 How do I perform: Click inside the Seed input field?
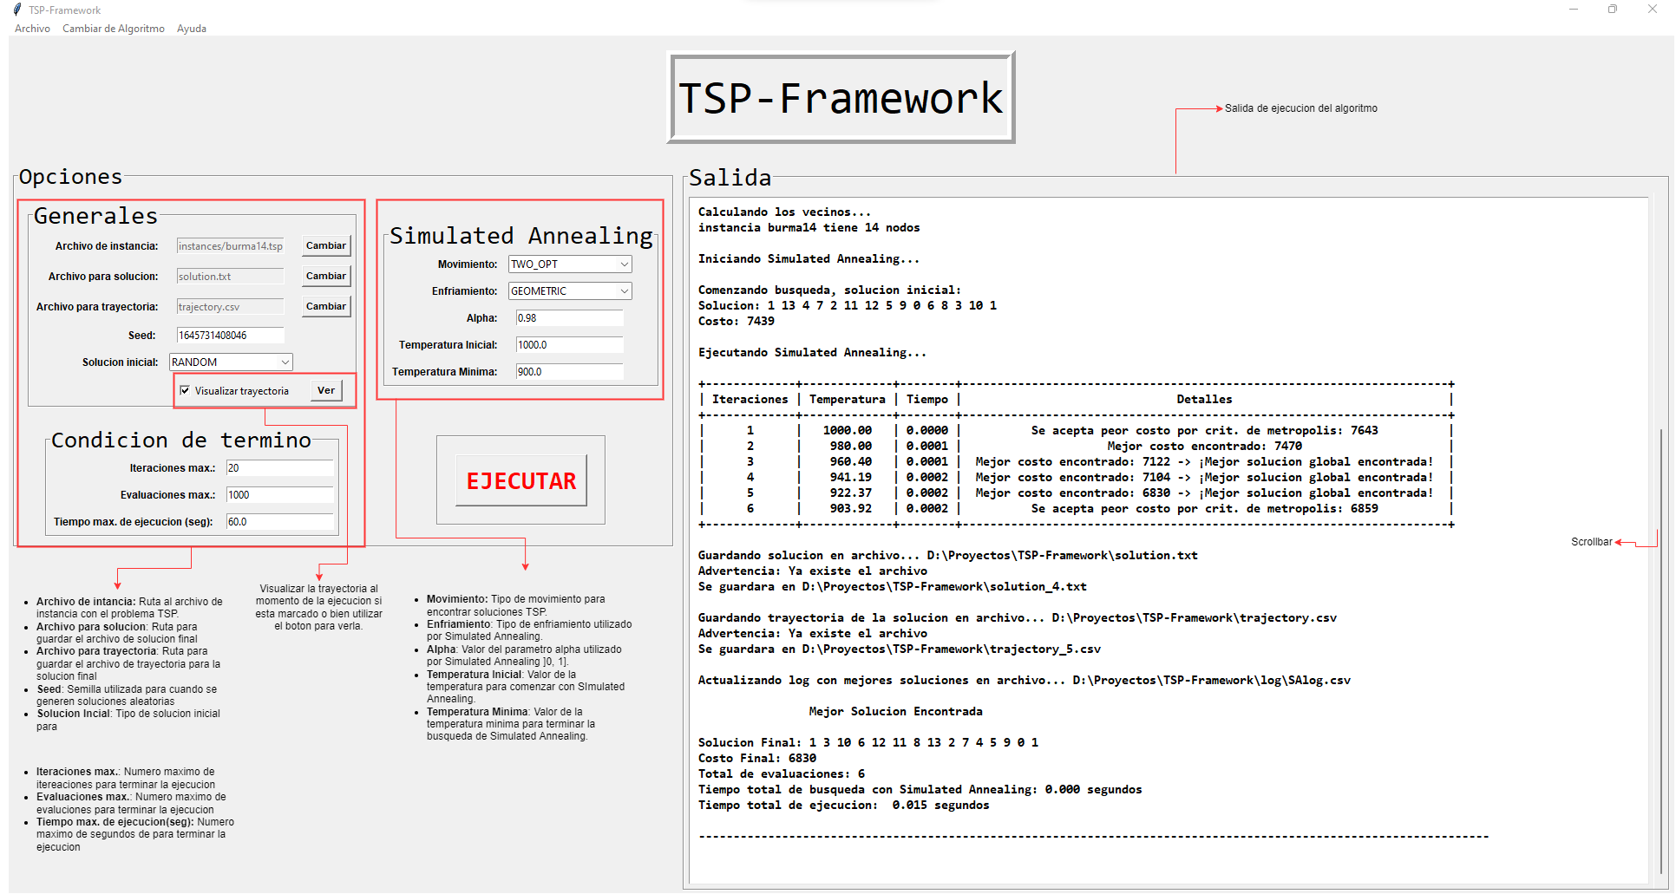coord(230,335)
